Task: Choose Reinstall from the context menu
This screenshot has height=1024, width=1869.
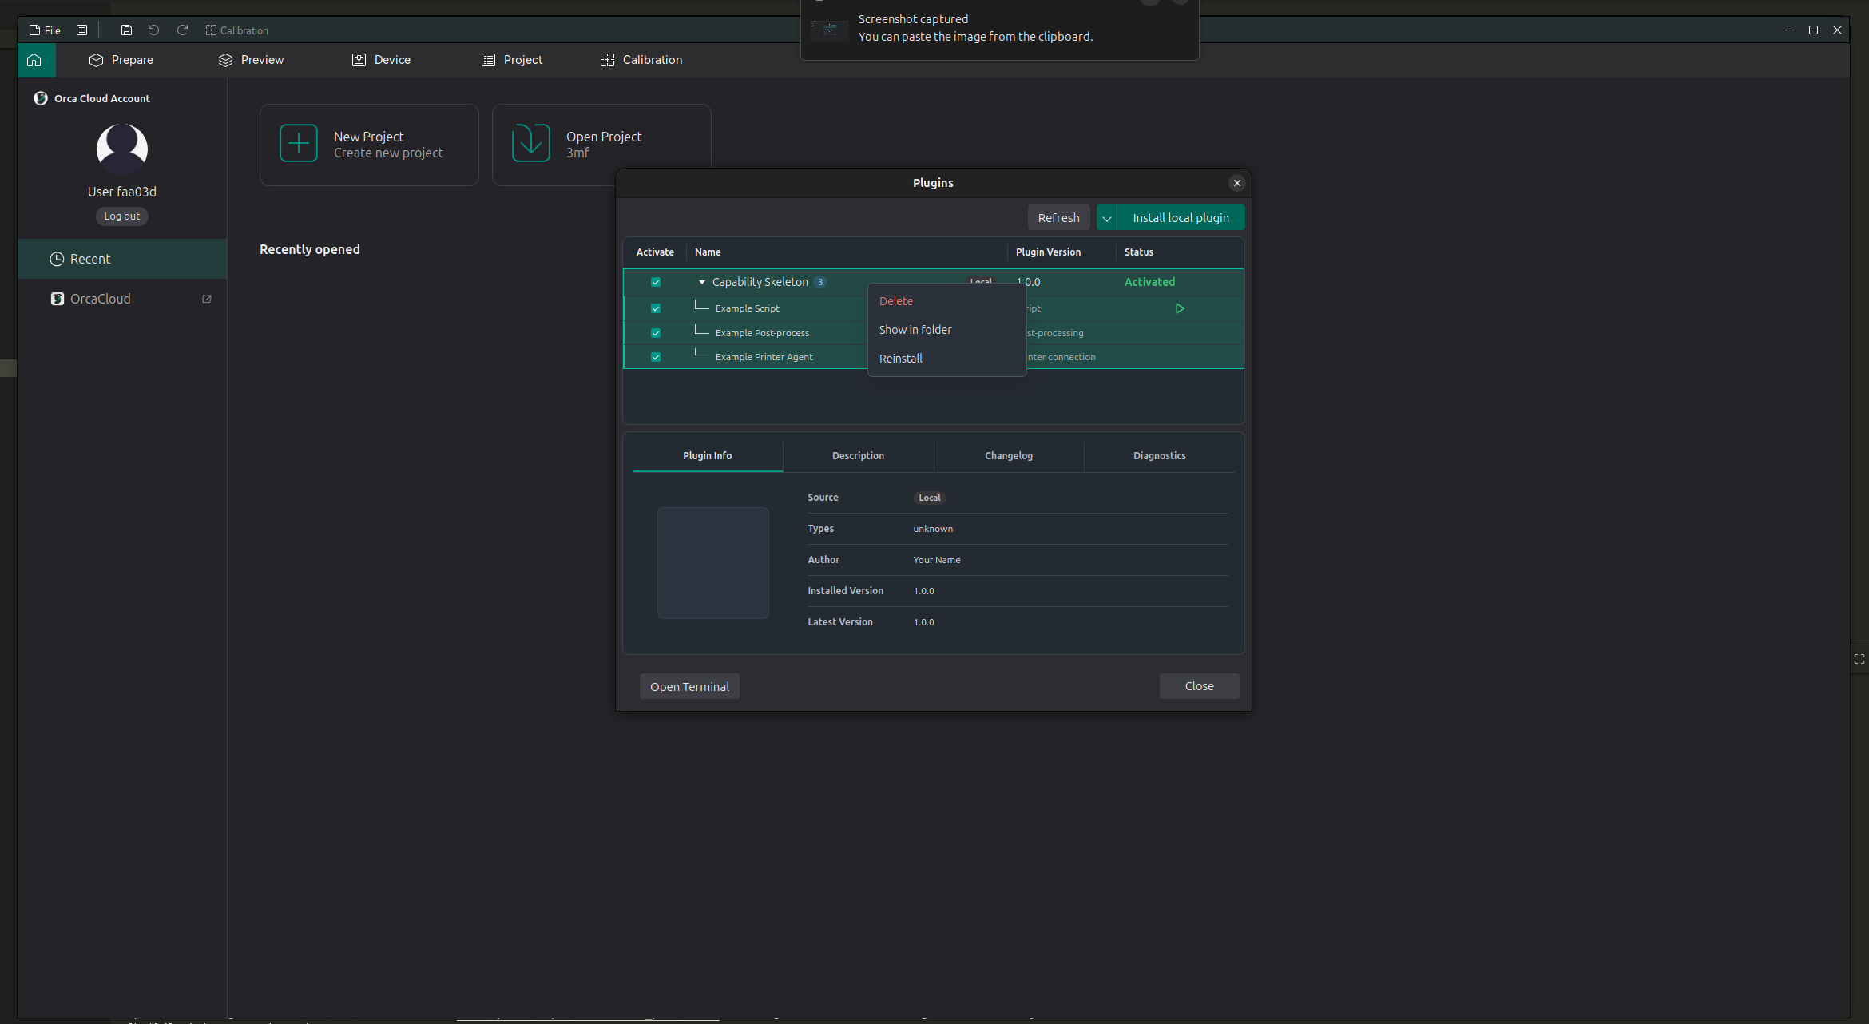Action: 946,359
